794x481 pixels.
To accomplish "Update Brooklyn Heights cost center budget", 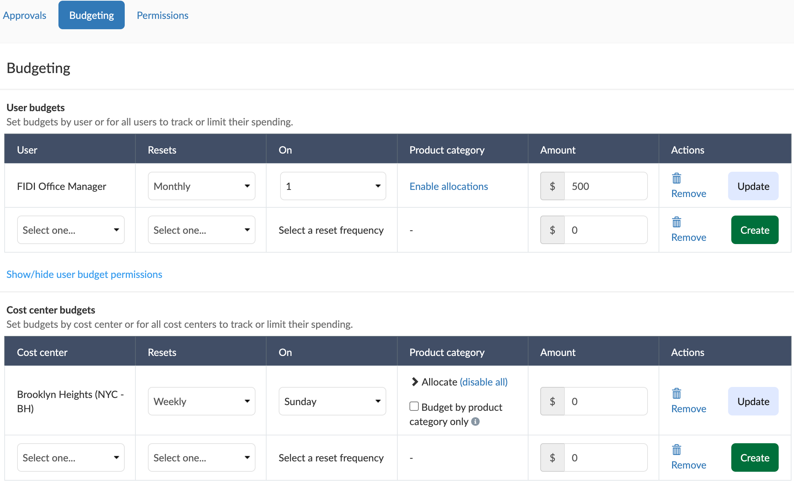I will (x=753, y=401).
